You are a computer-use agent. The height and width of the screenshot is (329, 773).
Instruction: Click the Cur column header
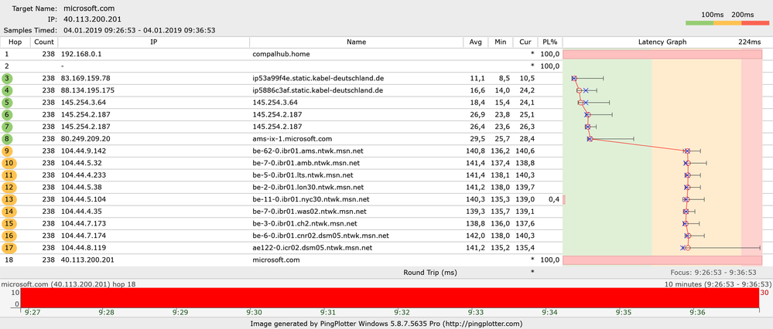pyautogui.click(x=525, y=42)
